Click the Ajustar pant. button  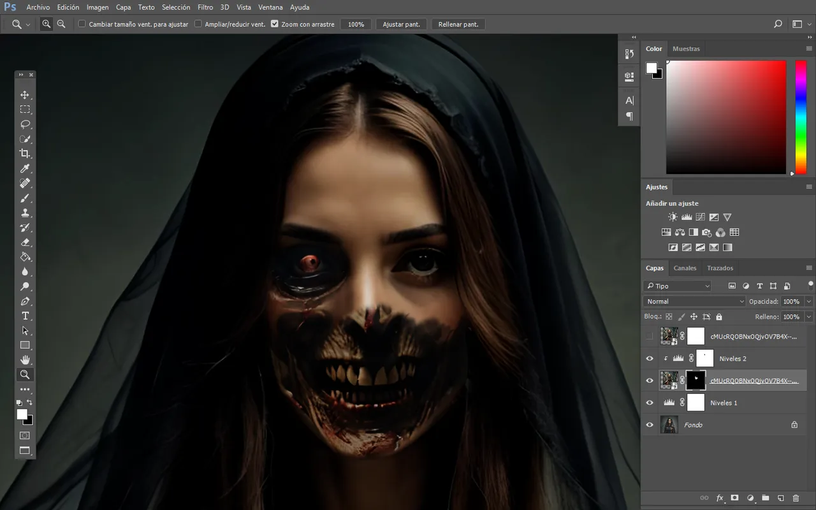[x=401, y=24]
